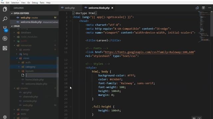Viewport: 213px width, 119px height.
Task: Click the editor vertical scrollbar
Action: [x=212, y=24]
